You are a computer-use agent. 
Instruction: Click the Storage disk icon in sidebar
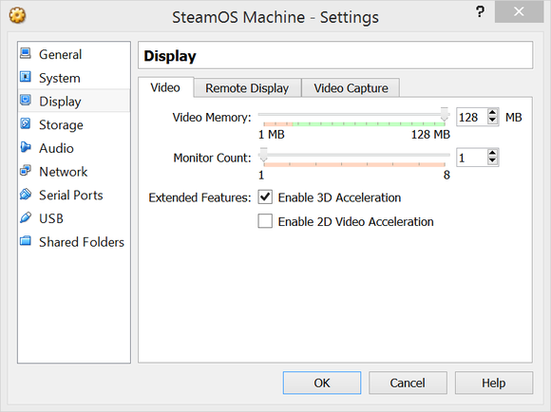[26, 123]
